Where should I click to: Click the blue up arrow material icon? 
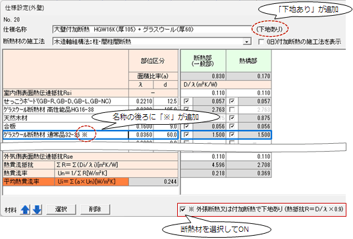coord(25,209)
